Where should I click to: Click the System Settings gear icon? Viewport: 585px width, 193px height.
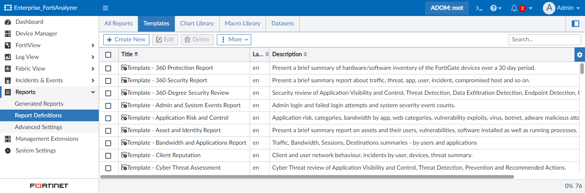click(8, 151)
